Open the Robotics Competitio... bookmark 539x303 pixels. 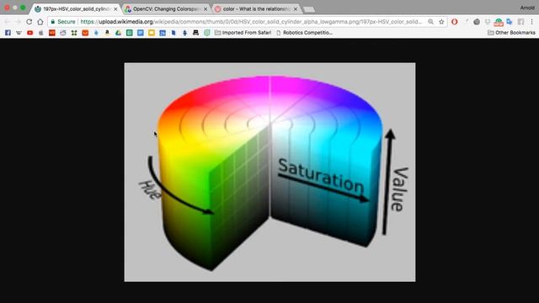[304, 33]
